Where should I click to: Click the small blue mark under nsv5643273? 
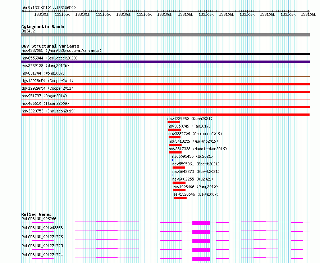[173, 175]
